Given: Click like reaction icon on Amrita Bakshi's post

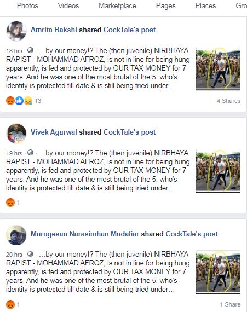Looking at the screenshot, I should pyautogui.click(x=19, y=101).
